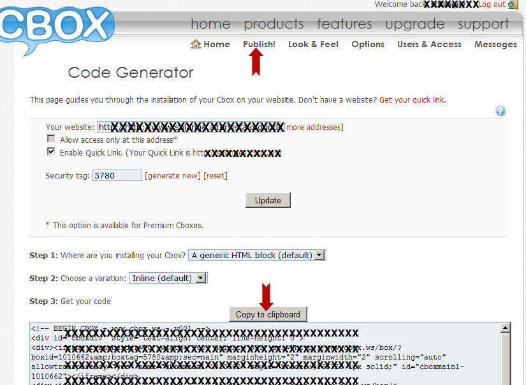This screenshot has width=526, height=385.
Task: Click the Log out link
Action: pos(492,4)
